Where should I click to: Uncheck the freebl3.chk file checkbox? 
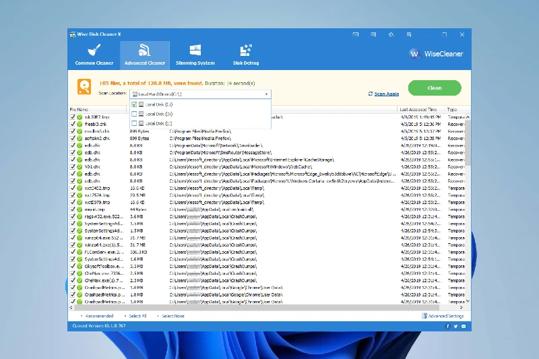click(x=73, y=124)
